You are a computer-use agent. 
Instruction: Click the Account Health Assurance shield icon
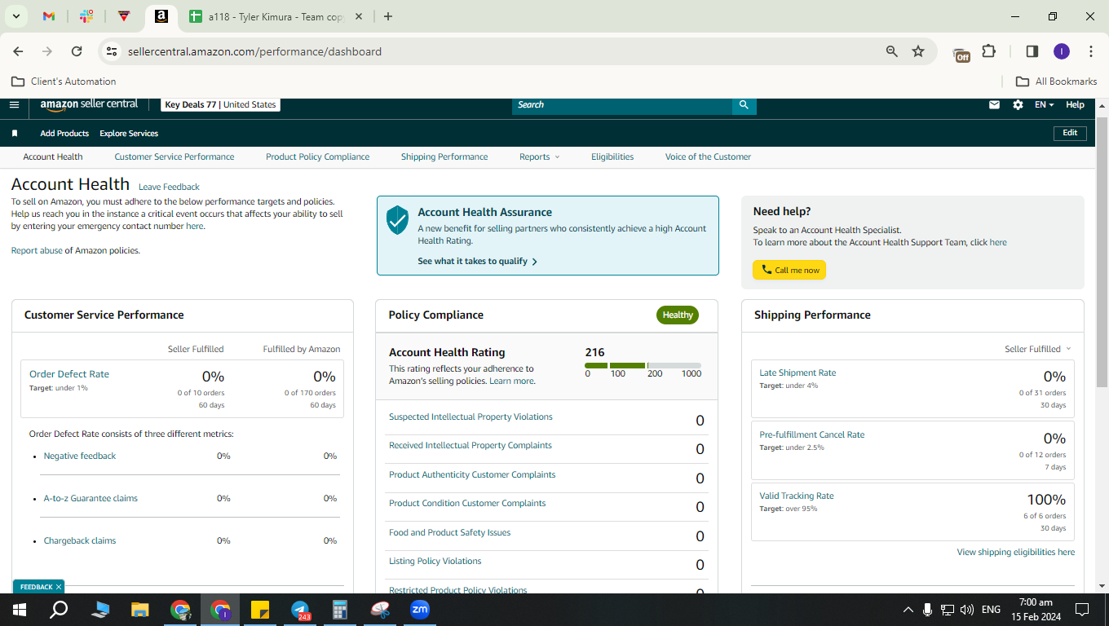[397, 220]
